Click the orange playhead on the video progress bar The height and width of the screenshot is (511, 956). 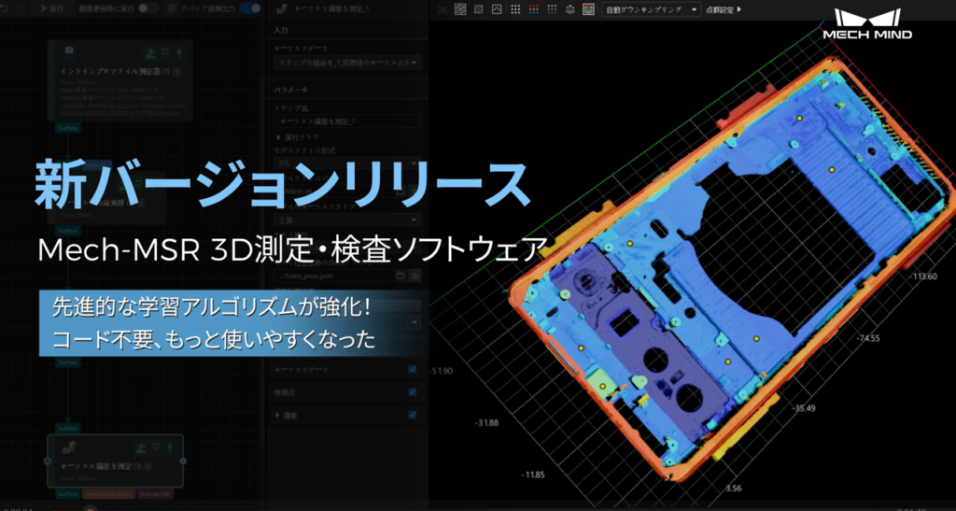tap(90, 508)
